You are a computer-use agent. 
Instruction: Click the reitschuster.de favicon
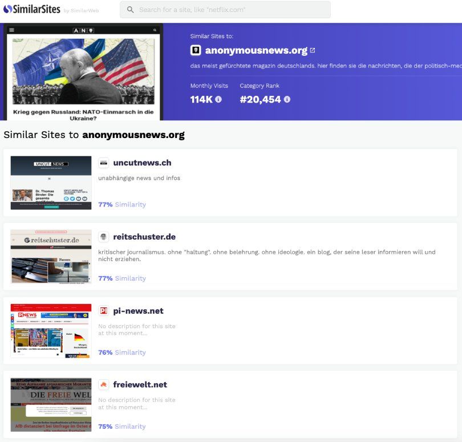click(x=104, y=237)
